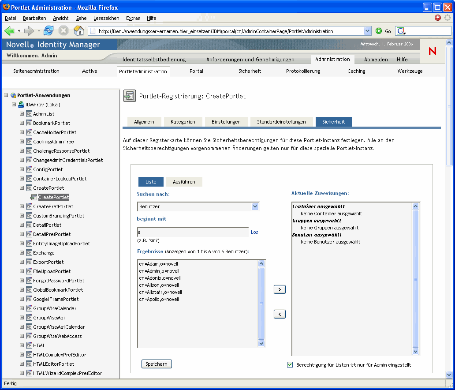Image resolution: width=455 pixels, height=390 pixels.
Task: Expand the GoogleIFramePortlet node
Action: click(22, 299)
